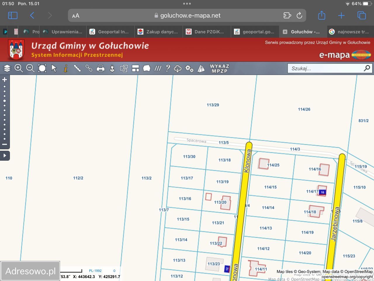Open the help question mark

(x=168, y=68)
